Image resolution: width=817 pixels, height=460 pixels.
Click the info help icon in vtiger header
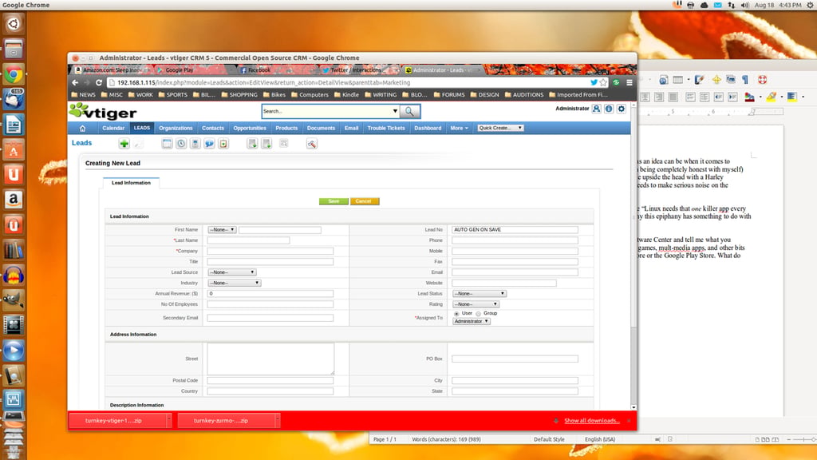tap(609, 109)
